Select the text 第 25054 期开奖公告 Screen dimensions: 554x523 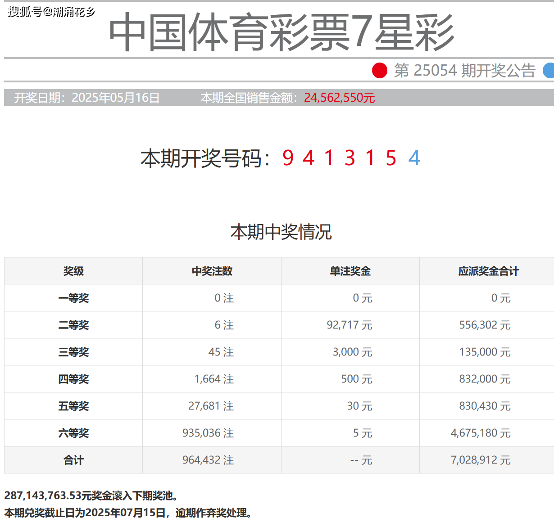click(x=464, y=71)
